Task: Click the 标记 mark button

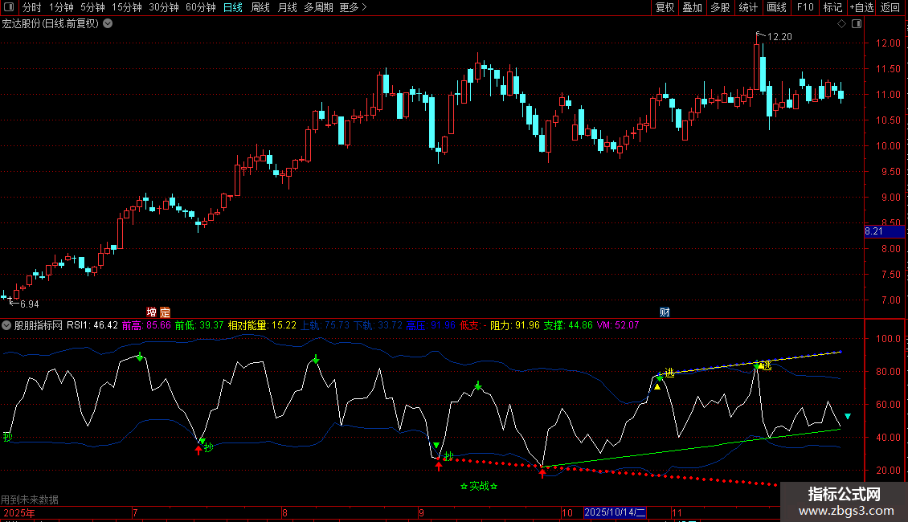Action: (x=832, y=7)
